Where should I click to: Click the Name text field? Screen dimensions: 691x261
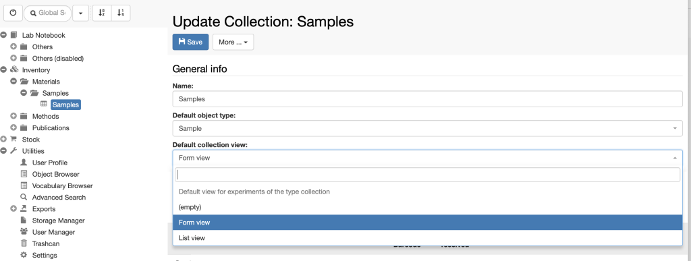click(x=427, y=99)
